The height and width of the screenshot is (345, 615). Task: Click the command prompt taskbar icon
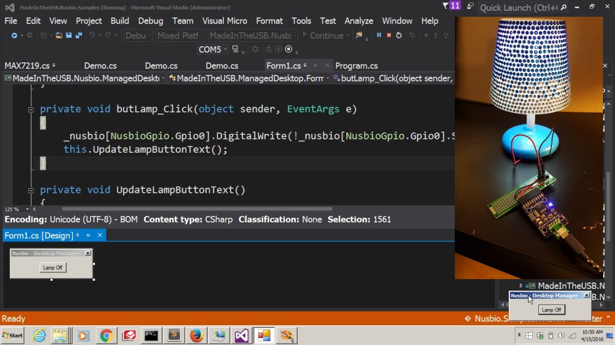click(x=151, y=335)
